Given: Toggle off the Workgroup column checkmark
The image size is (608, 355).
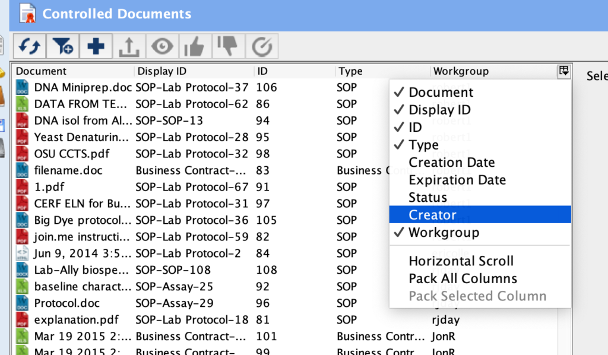Looking at the screenshot, I should tap(443, 232).
